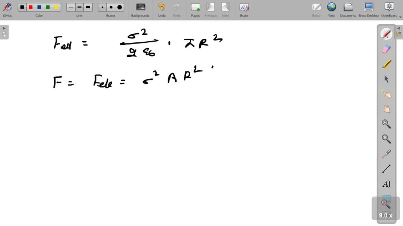Select the smallest eraser size
Viewport: 403px width, 226px height.
pos(103,7)
